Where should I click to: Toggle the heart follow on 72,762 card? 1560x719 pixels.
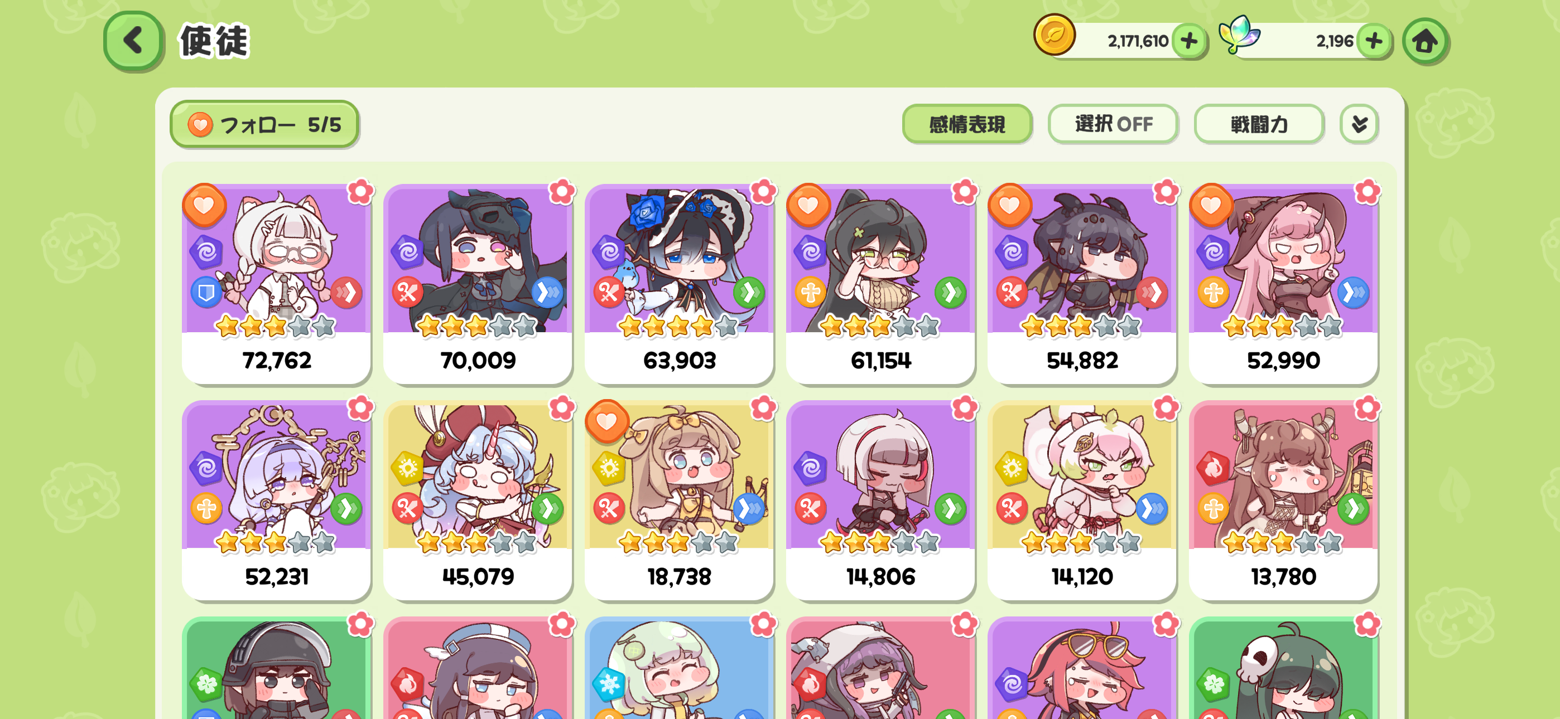(x=204, y=206)
